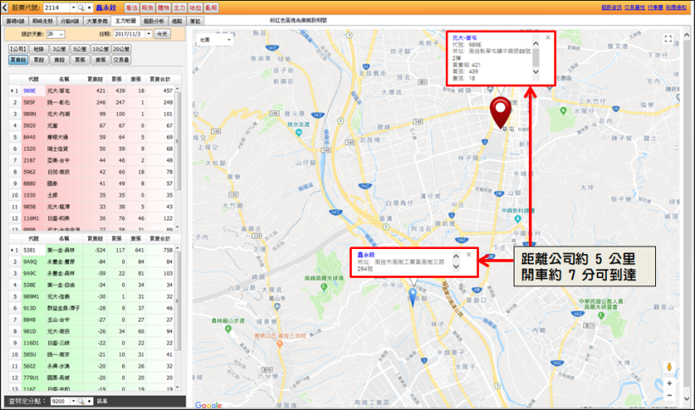
Task: Open the 統計天數 dropdown showing 26
Action: pos(55,34)
